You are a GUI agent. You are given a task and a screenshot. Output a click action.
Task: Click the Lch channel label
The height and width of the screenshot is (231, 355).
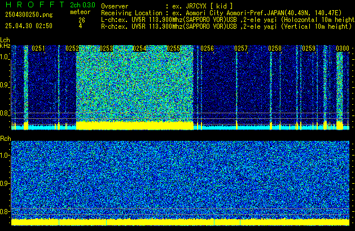(x=5, y=40)
